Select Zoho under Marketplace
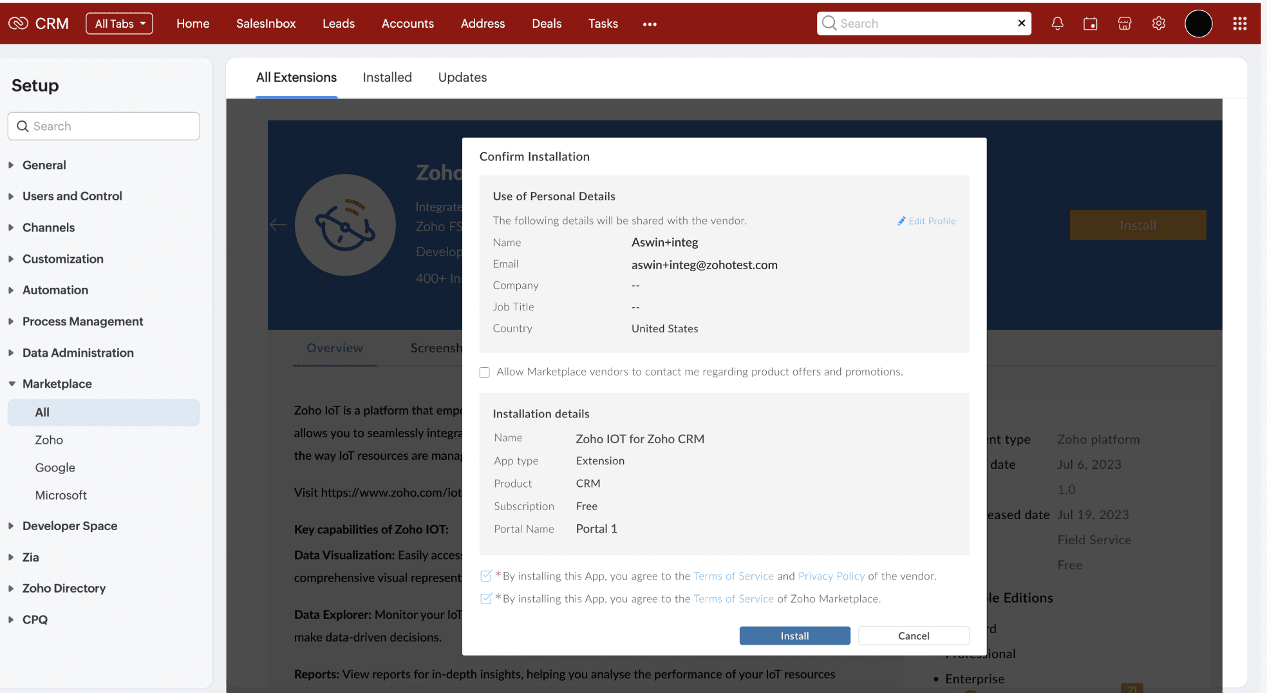Screen dimensions: 1267x693 (x=49, y=440)
